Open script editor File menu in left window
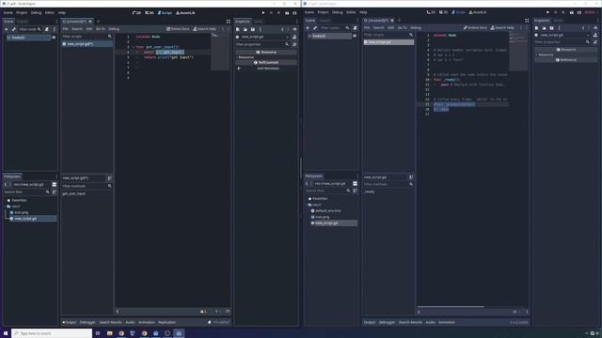Viewport: 602px width, 338px height. (x=65, y=29)
